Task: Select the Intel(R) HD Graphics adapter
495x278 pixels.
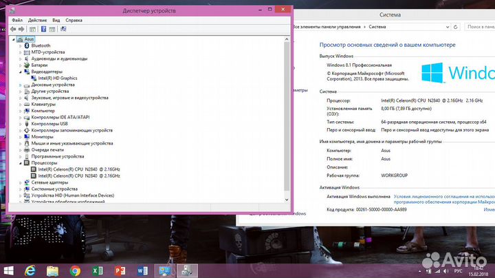Action: (57, 78)
